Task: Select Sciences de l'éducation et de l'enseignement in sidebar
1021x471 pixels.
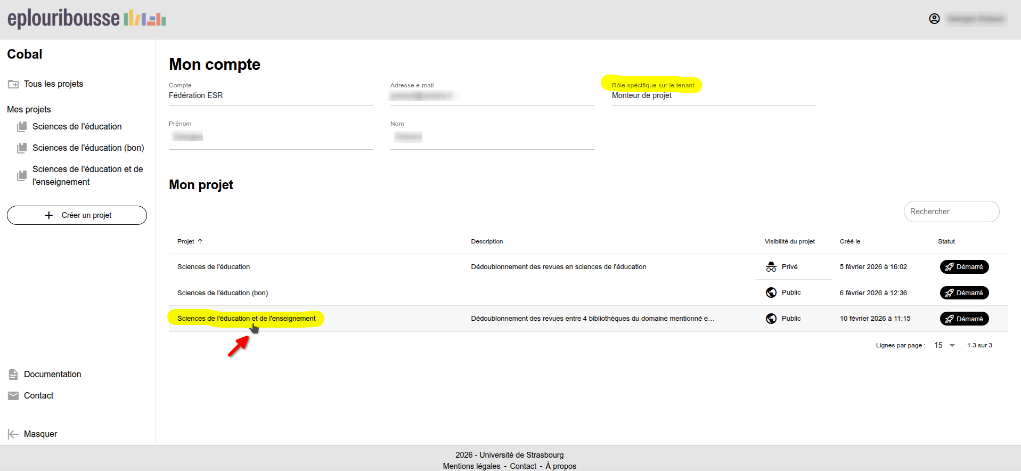Action: pyautogui.click(x=87, y=175)
